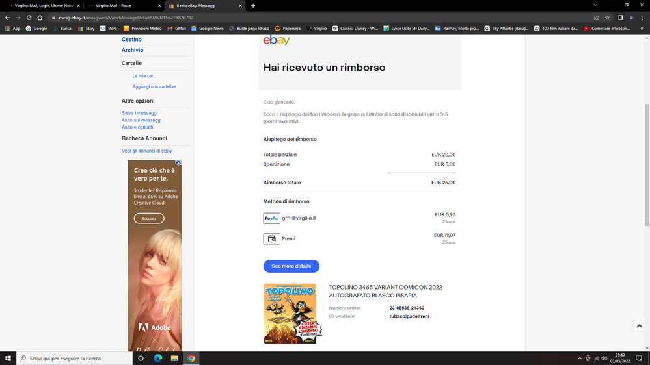Go back using browser back arrow

click(x=7, y=18)
